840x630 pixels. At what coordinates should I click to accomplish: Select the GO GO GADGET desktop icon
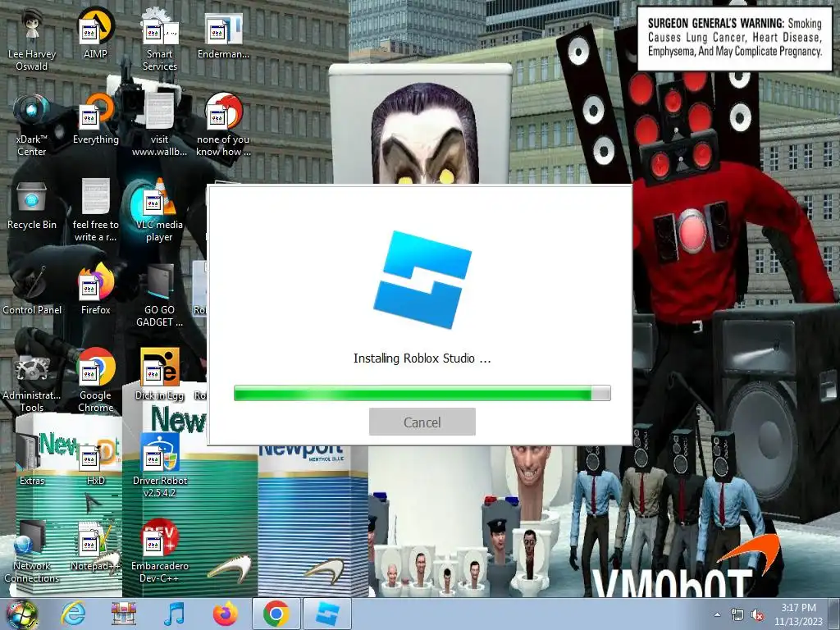[160, 295]
